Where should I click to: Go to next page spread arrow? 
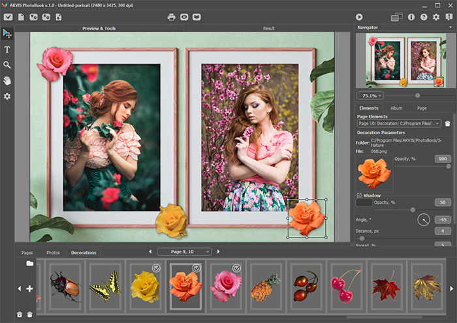pos(218,251)
